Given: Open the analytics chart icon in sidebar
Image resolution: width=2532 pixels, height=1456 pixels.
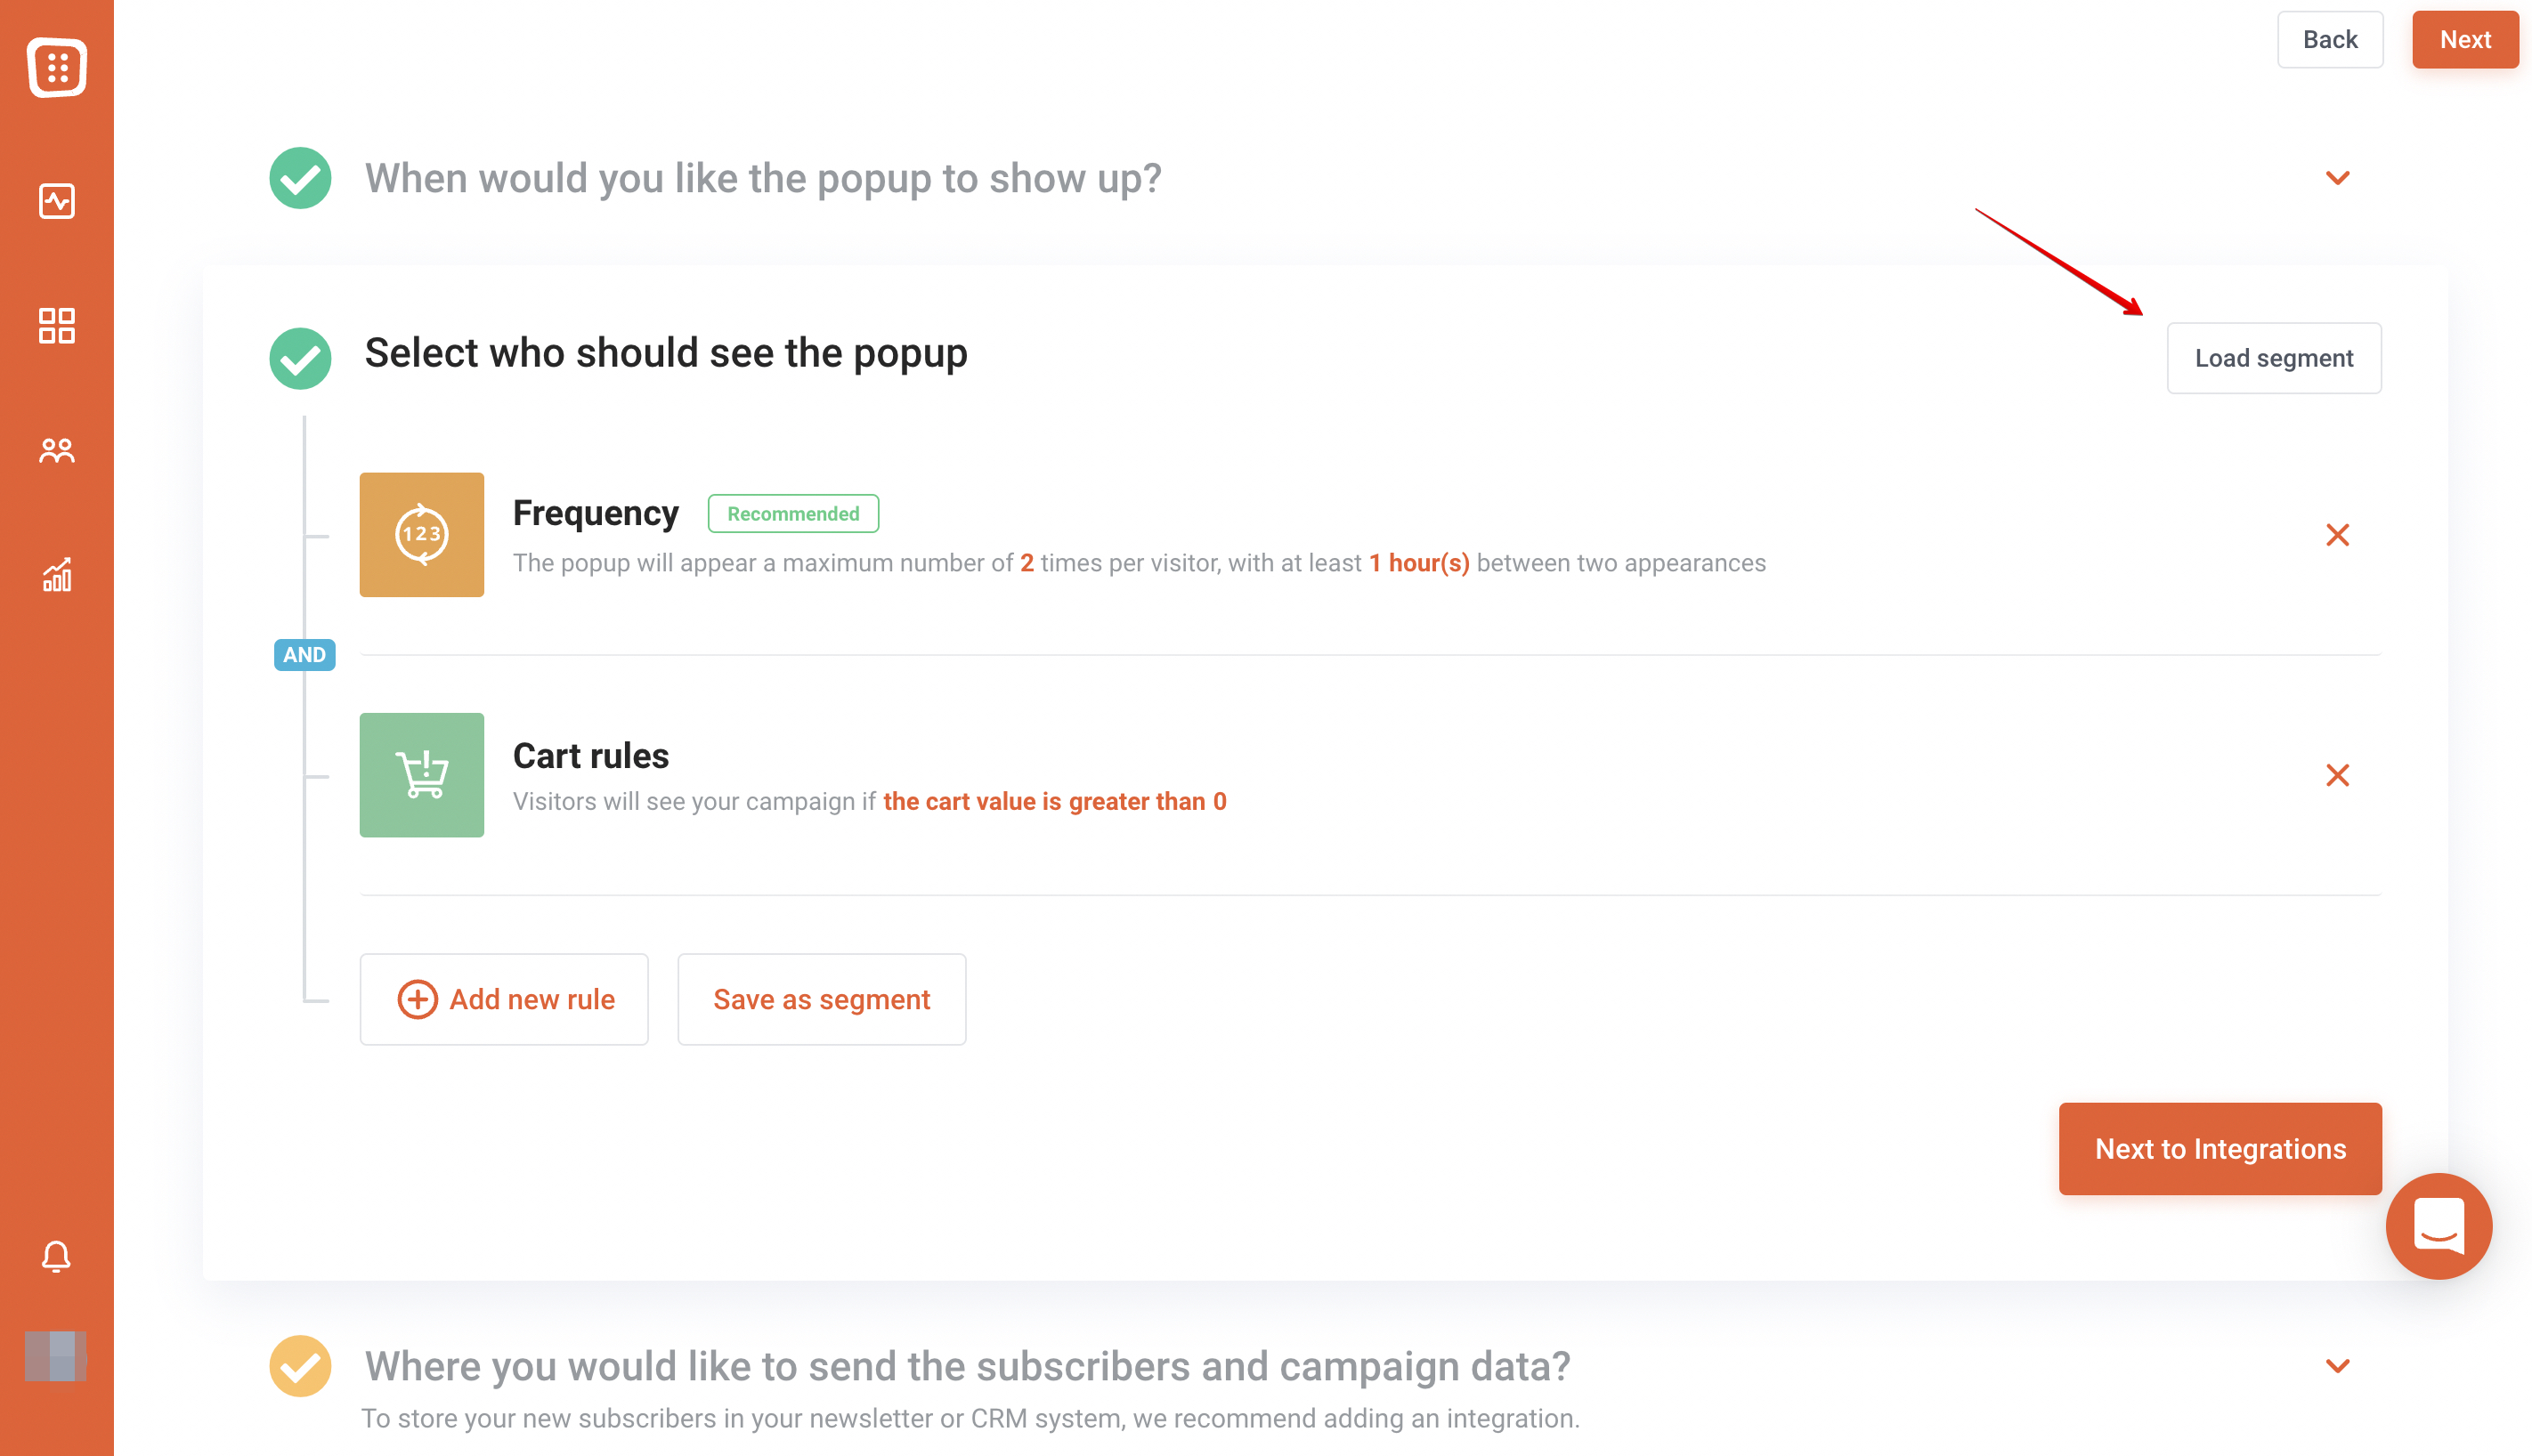Looking at the screenshot, I should (x=57, y=575).
